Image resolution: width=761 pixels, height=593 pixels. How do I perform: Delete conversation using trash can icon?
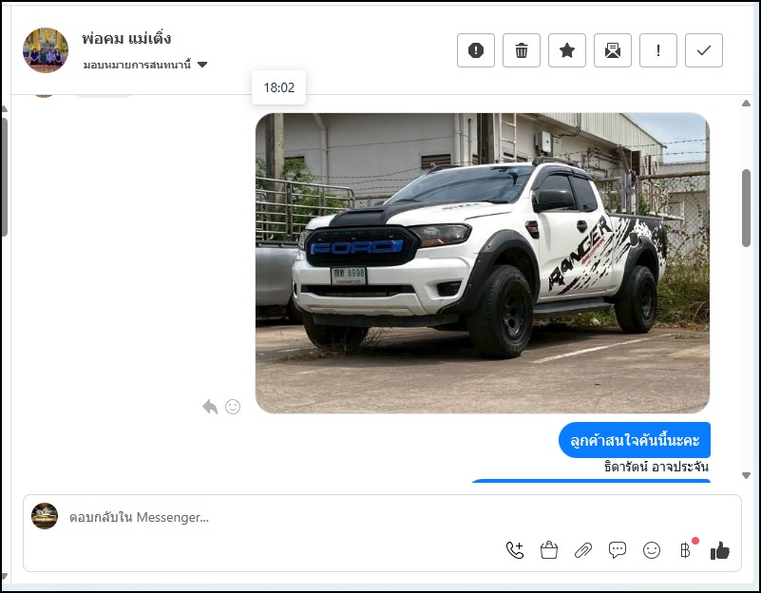click(522, 50)
